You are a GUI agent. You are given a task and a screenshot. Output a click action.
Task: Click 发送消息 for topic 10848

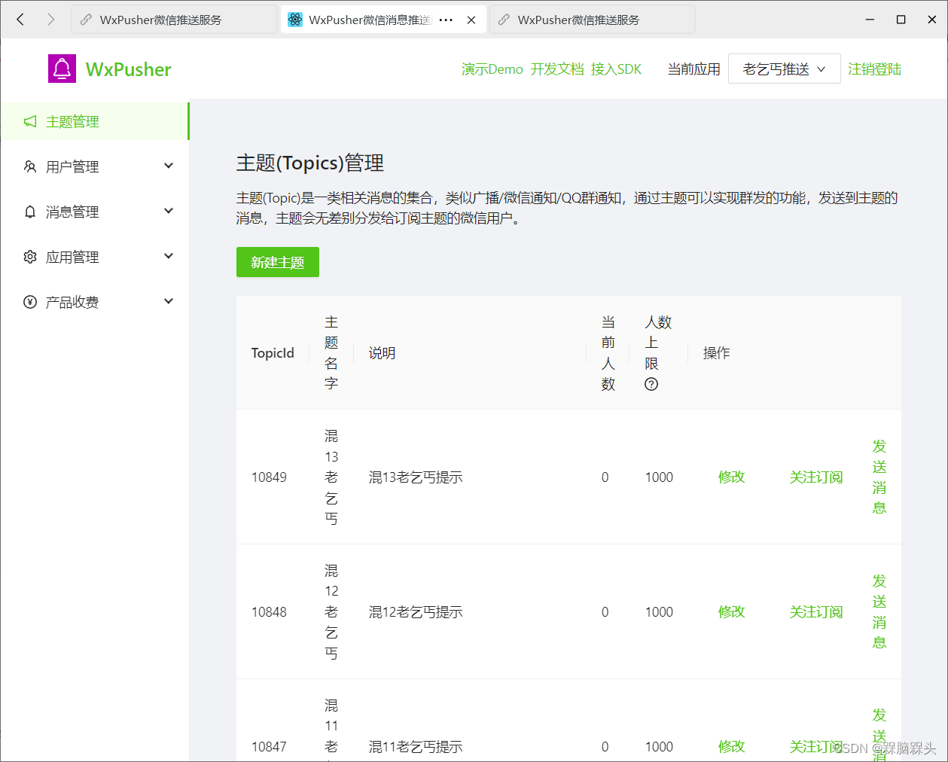(879, 611)
